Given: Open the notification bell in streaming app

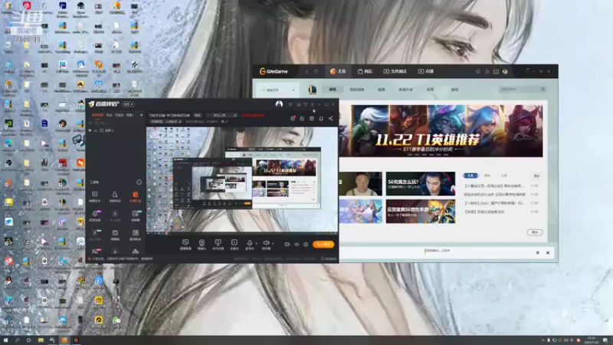Looking at the screenshot, I should coord(321,118).
